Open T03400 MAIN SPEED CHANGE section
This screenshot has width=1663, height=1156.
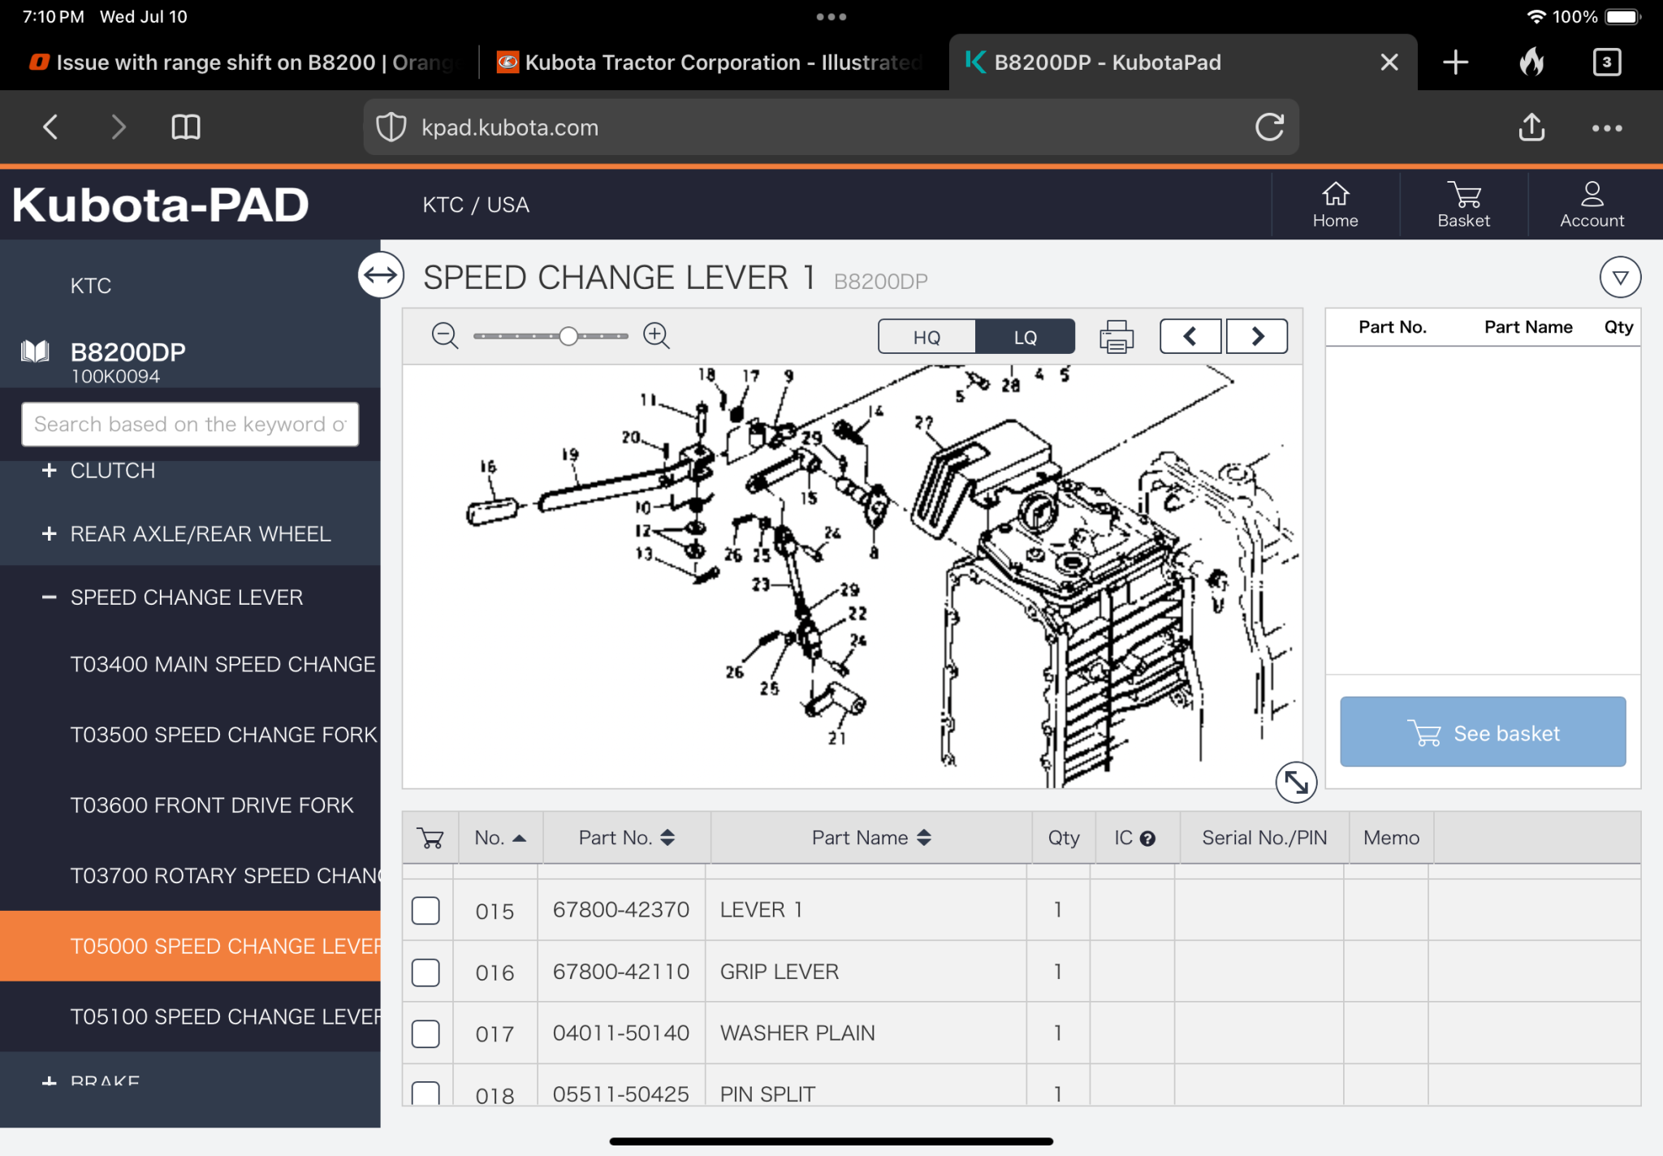pos(222,664)
